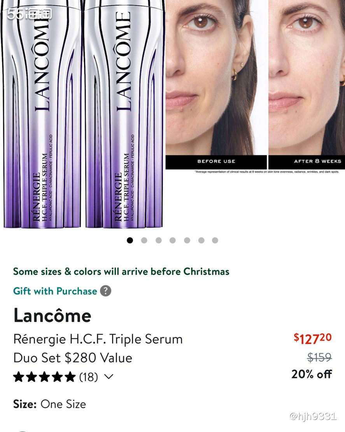Open the Before Use comparison photo

tap(216, 82)
